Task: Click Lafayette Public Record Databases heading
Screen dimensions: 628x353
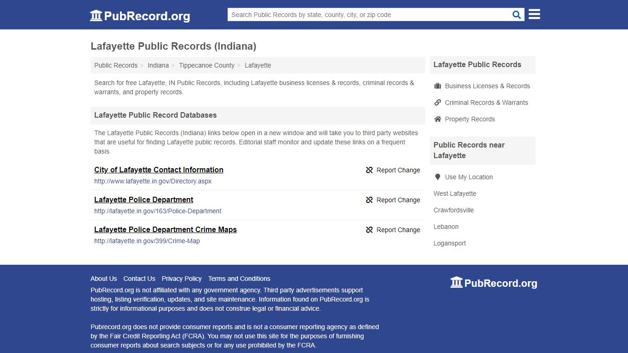Action: (x=155, y=115)
